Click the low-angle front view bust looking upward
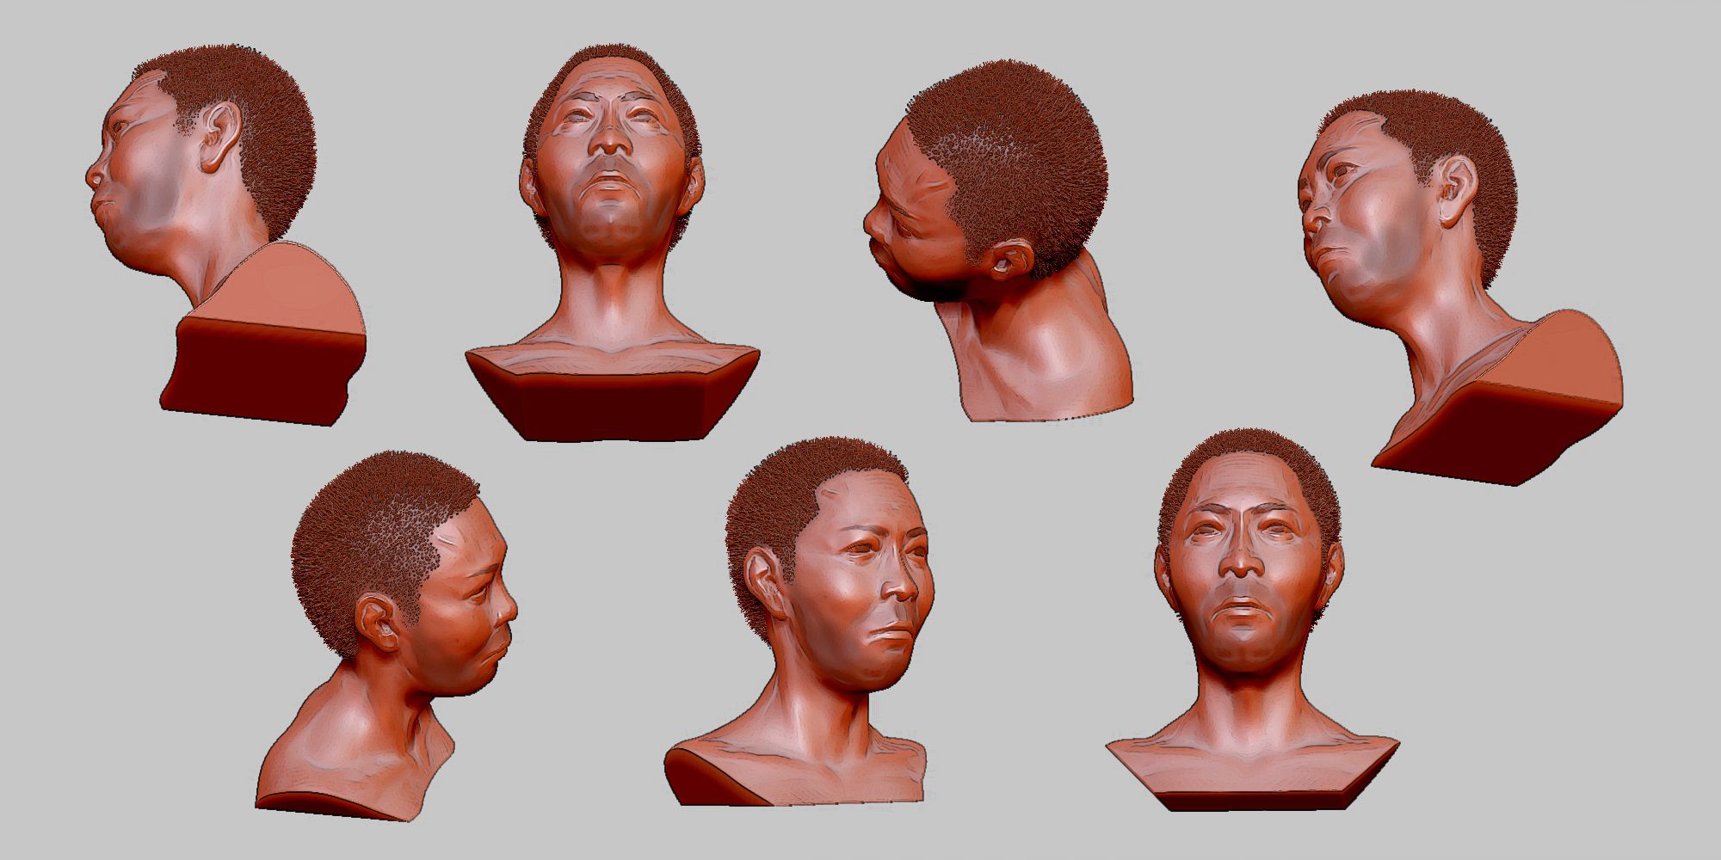The width and height of the screenshot is (1721, 860). coord(613,243)
